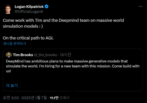
Task: Click the 조회수 views label
Action: [65, 98]
